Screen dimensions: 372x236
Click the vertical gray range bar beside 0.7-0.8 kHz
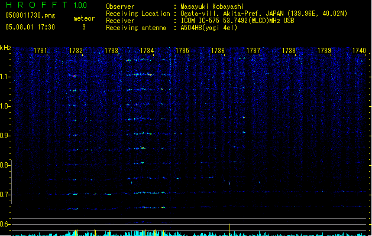[12, 182]
